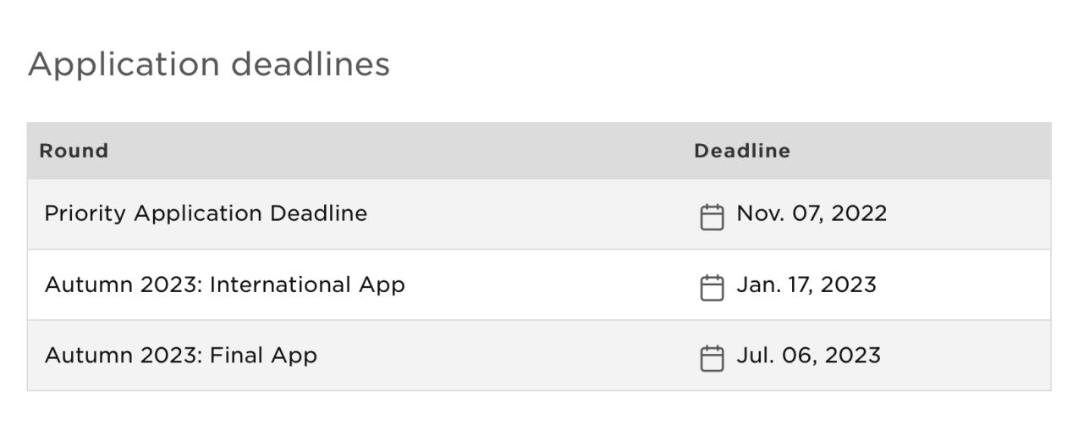Click the Priority Application Deadline row label
This screenshot has width=1073, height=436.
tap(206, 213)
